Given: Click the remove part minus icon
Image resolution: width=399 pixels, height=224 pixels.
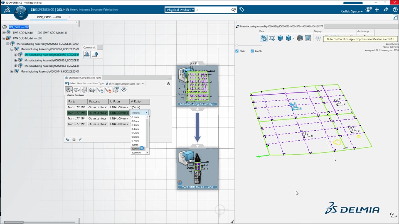Looking at the screenshot, I should (108, 90).
